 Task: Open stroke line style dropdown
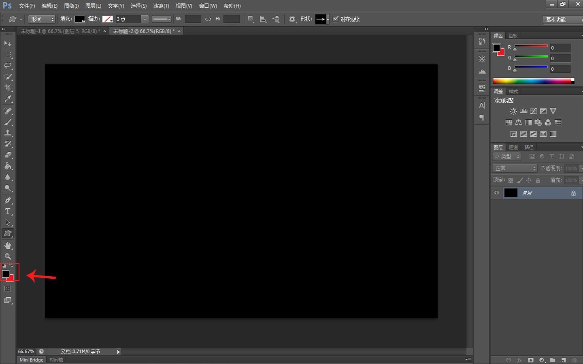pos(162,19)
